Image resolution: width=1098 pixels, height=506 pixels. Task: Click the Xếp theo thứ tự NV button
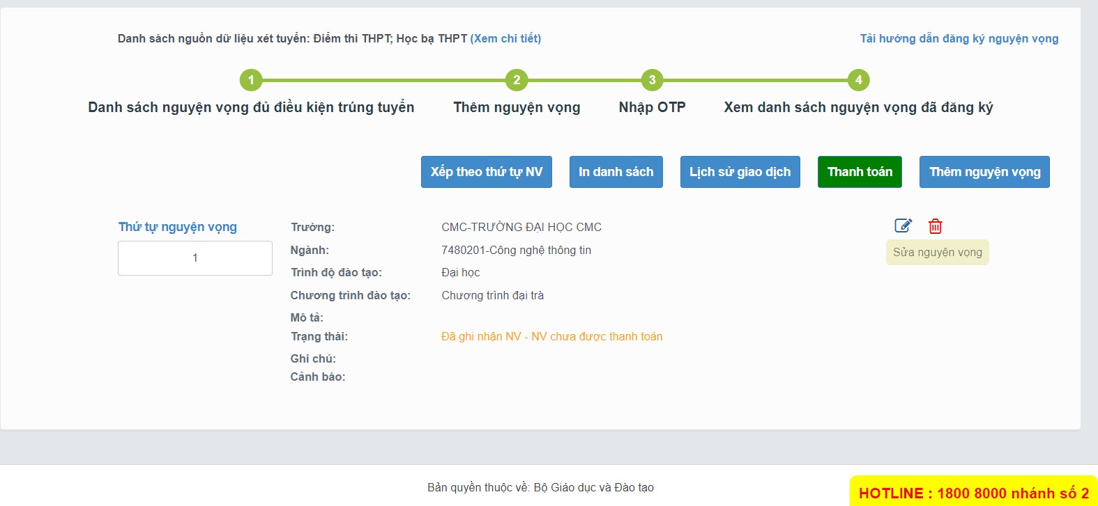click(486, 172)
